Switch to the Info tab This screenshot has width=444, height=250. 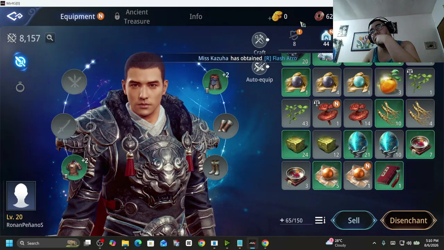[x=196, y=16]
